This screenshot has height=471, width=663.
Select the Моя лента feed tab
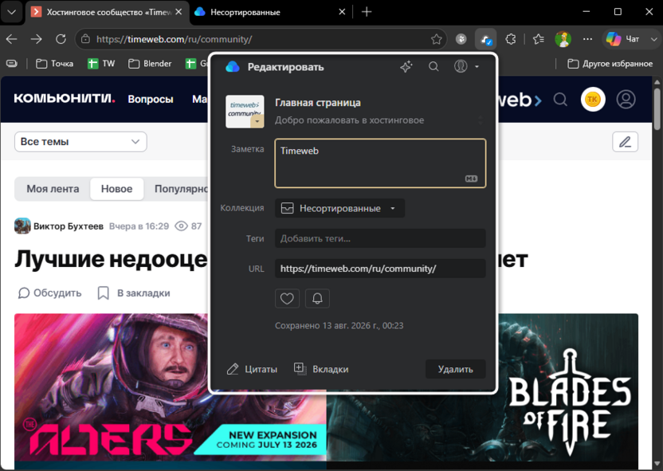pos(53,189)
